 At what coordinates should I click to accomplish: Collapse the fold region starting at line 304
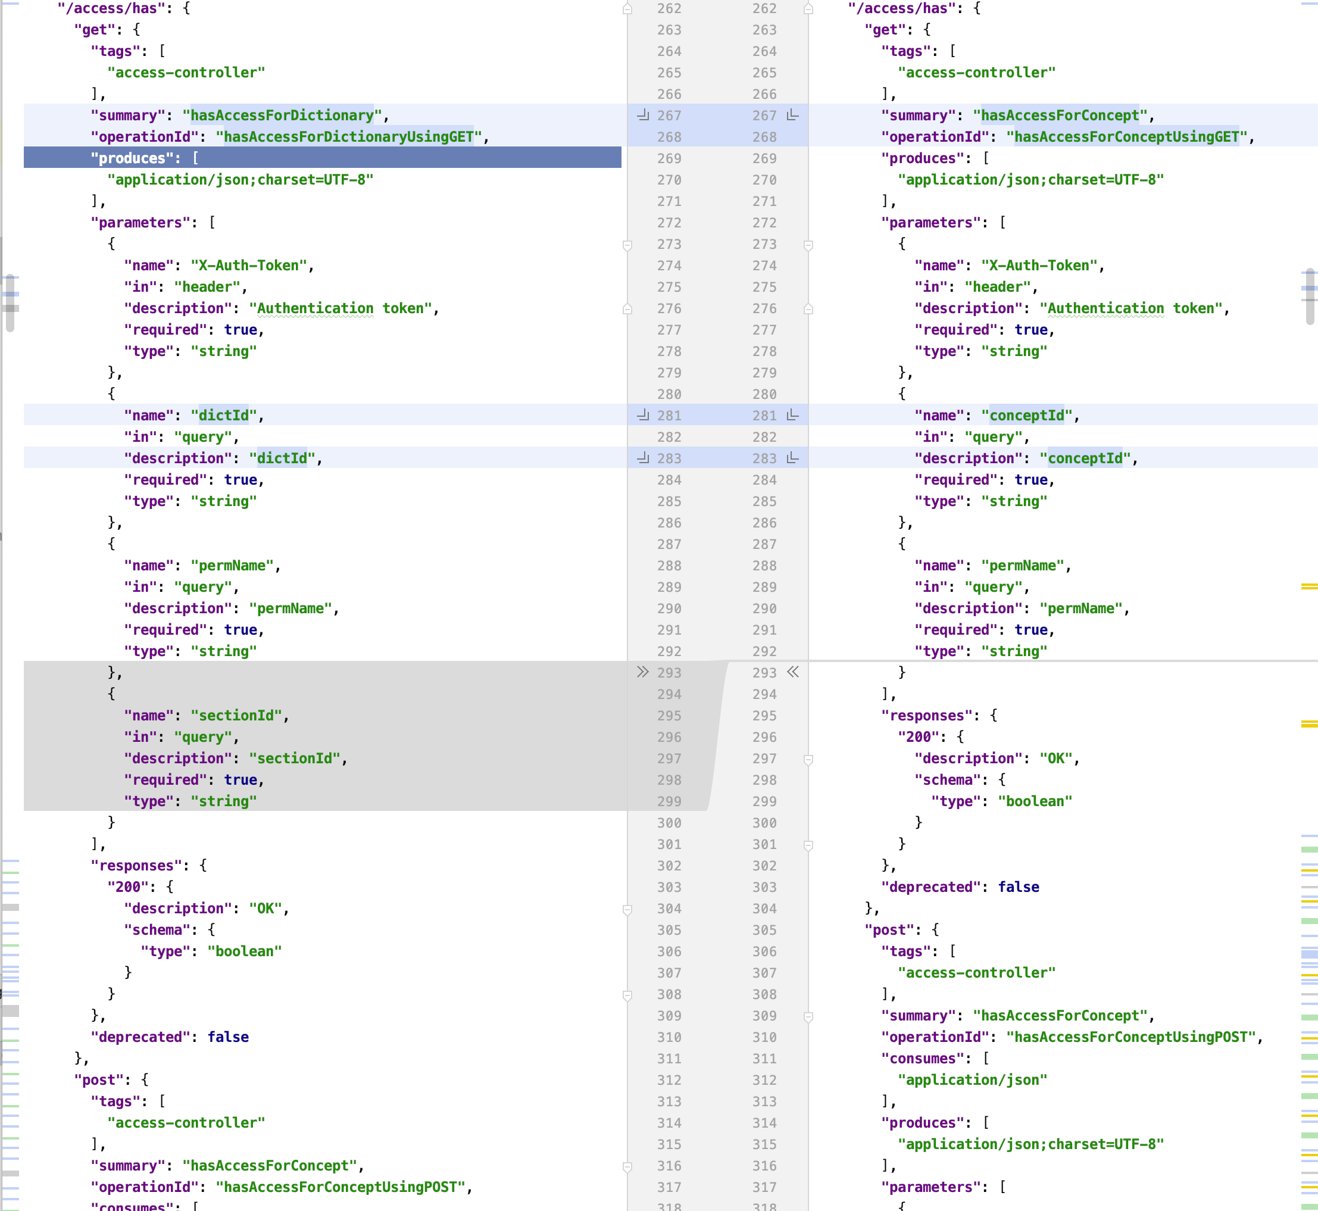[x=627, y=909]
